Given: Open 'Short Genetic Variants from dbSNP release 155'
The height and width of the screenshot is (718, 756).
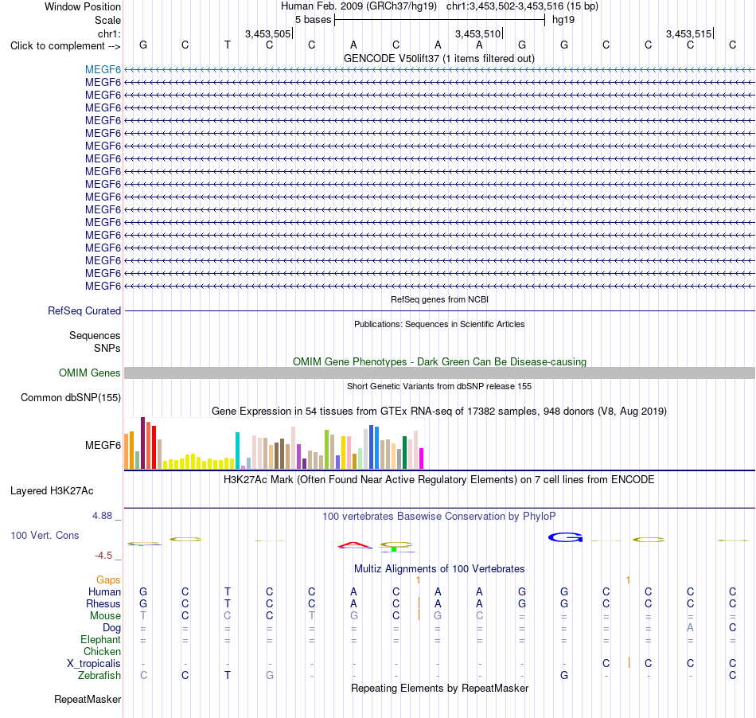Looking at the screenshot, I should (439, 386).
